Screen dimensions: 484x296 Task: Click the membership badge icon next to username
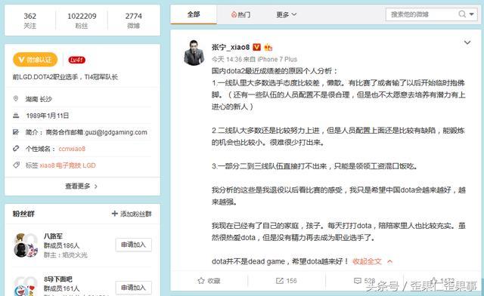[x=268, y=47]
